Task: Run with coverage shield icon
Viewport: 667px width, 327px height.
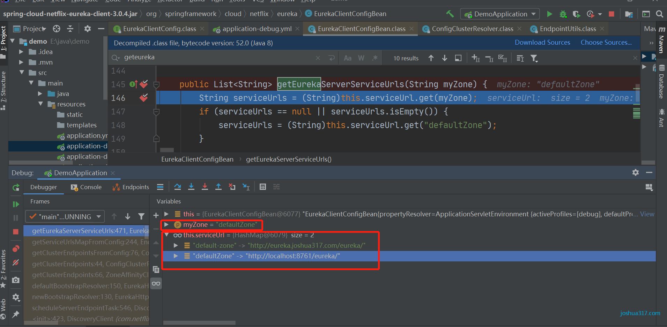Action: coord(576,14)
